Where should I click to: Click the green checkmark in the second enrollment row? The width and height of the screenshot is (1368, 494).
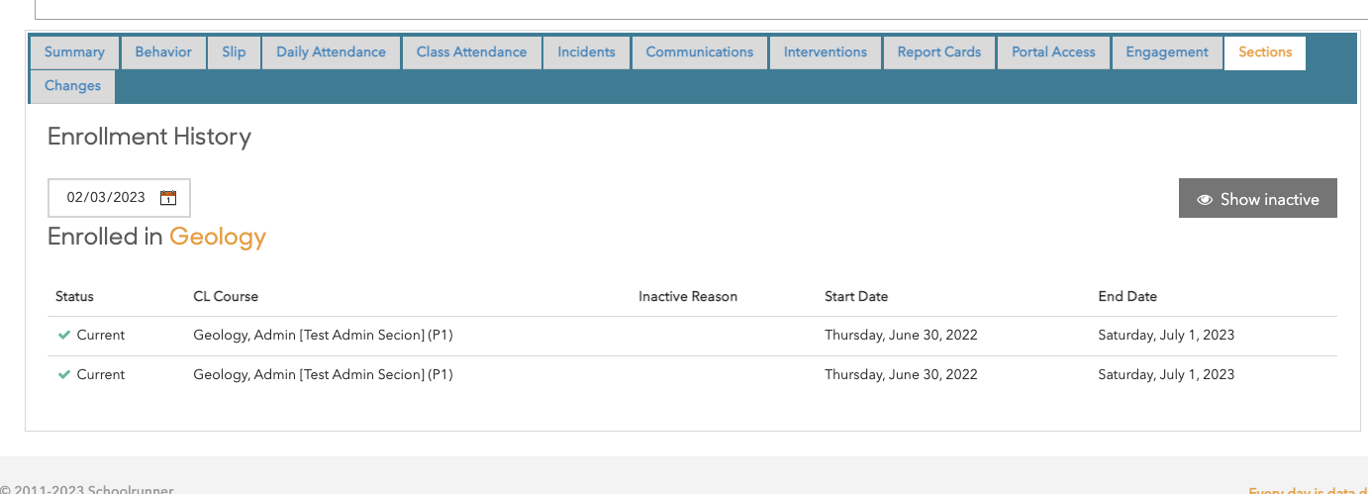pos(64,375)
